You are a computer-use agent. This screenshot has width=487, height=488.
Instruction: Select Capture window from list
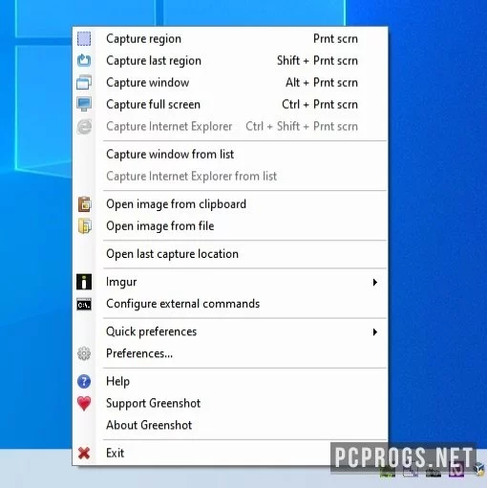(170, 155)
